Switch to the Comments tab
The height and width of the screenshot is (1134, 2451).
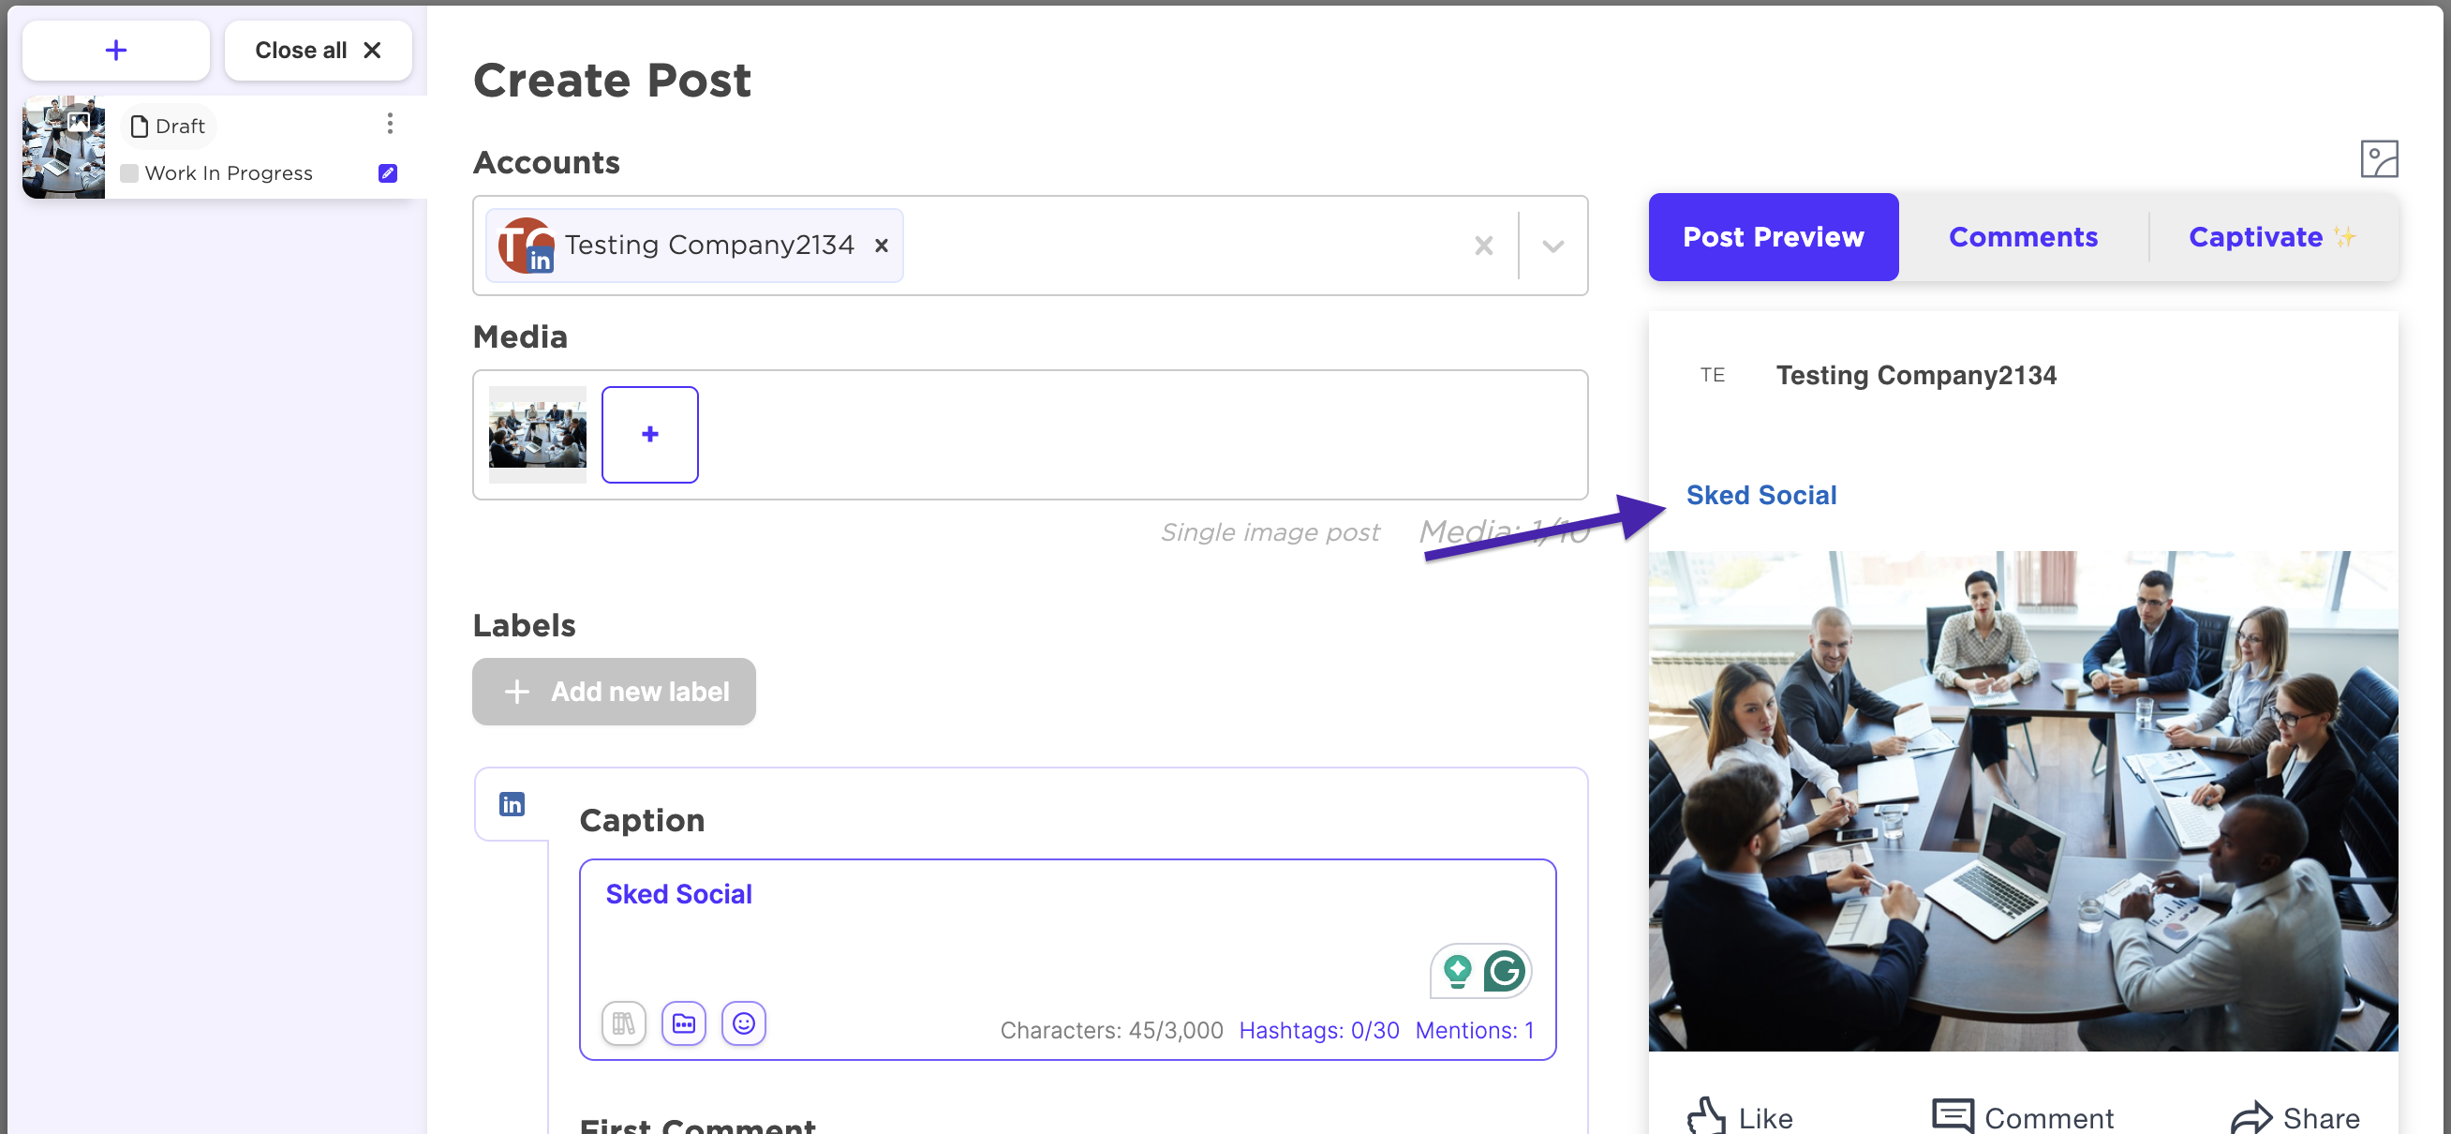click(2022, 237)
